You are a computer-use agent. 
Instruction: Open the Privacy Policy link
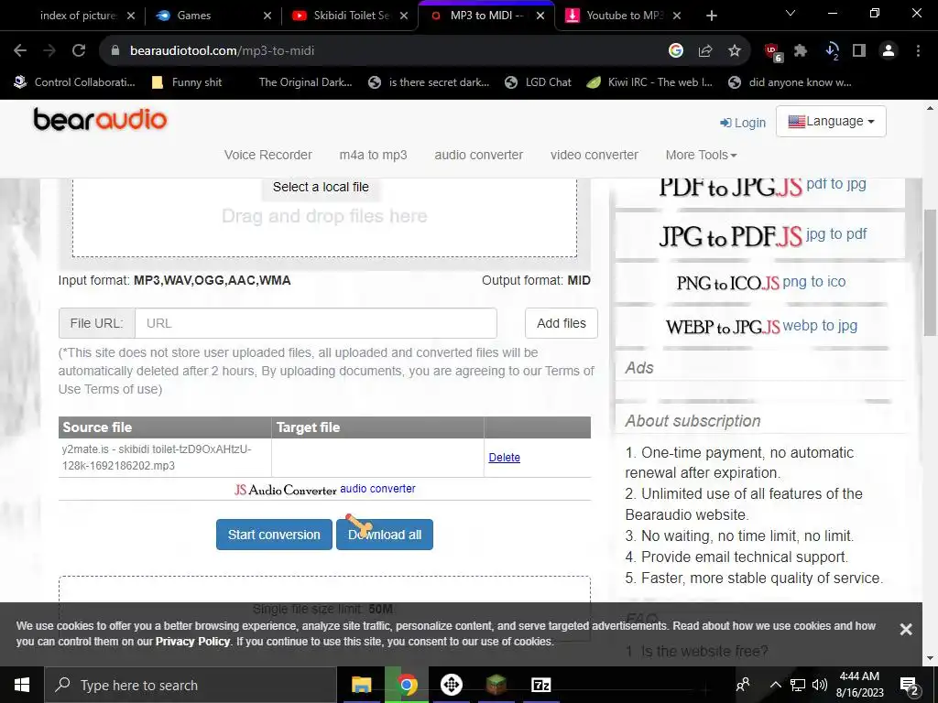(192, 642)
